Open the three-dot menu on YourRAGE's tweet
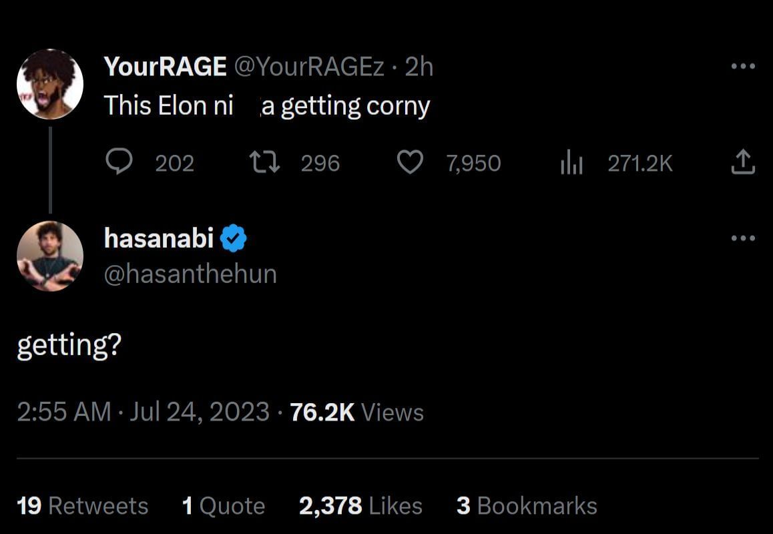 [x=743, y=65]
